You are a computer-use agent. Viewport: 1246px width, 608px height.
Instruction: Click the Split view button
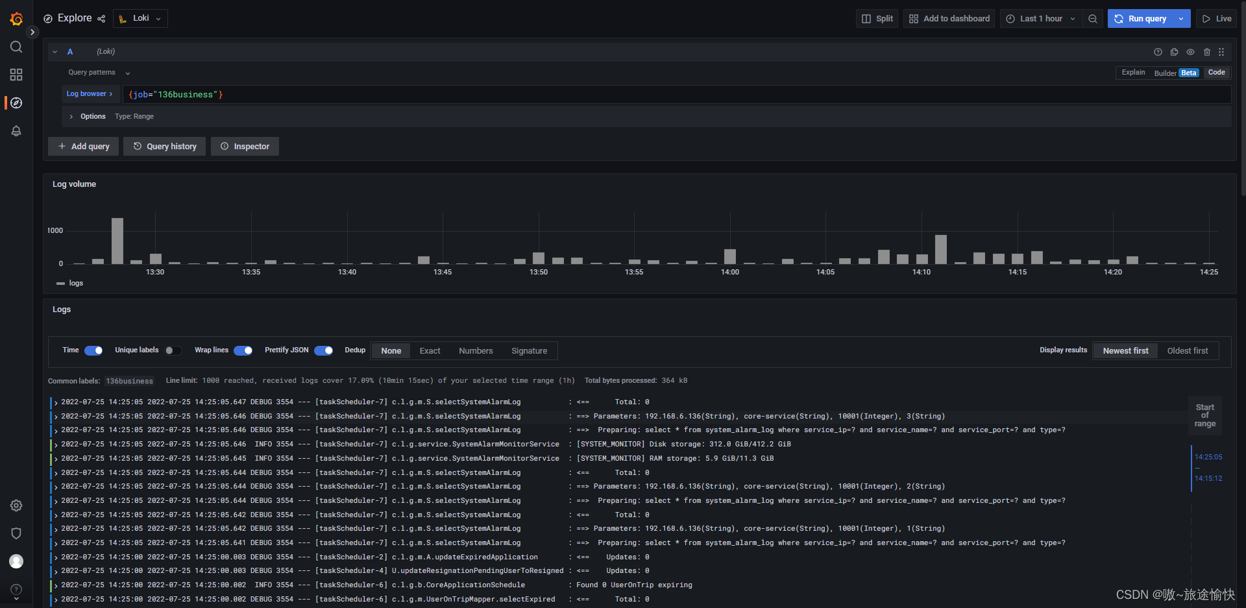(877, 19)
